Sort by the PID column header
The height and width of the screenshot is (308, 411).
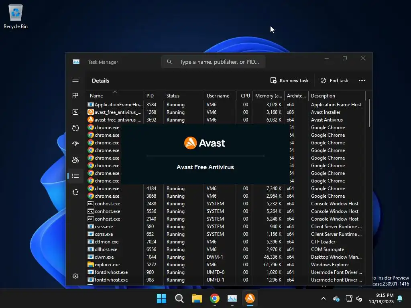tap(154, 95)
